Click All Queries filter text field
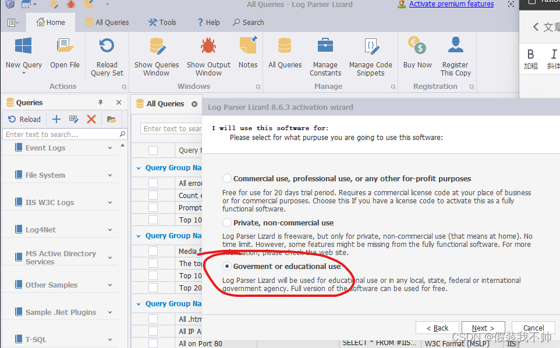Image resolution: width=560 pixels, height=348 pixels. pyautogui.click(x=172, y=129)
